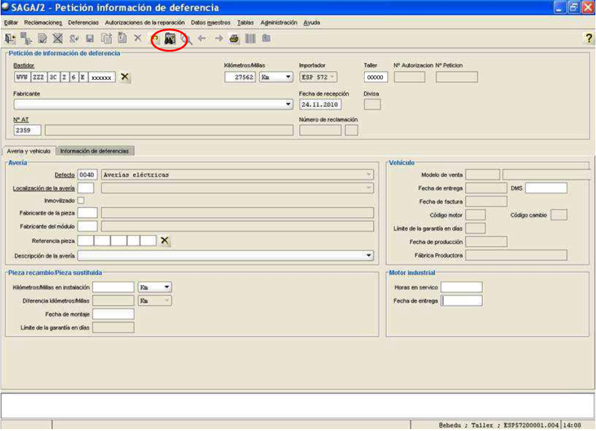Click Motor industrial Fecha de entrega field
This screenshot has height=431, width=596.
462,300
